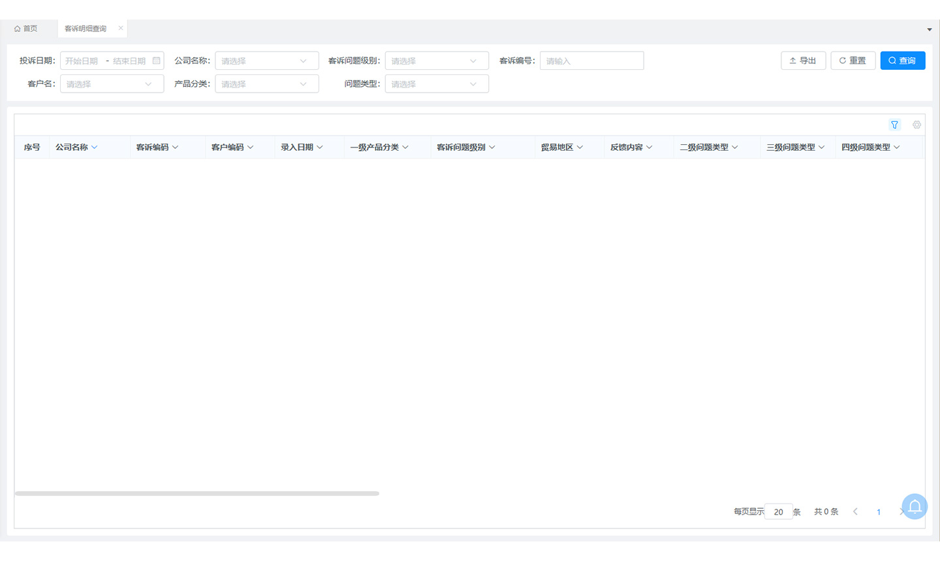Open the 问题类型 dropdown

436,84
